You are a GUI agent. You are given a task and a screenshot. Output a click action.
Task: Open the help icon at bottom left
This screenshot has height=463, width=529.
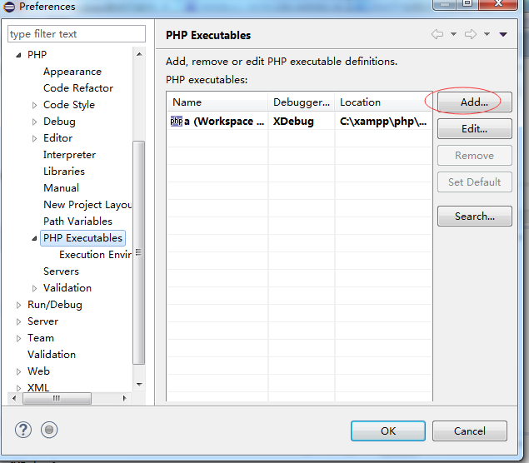23,430
